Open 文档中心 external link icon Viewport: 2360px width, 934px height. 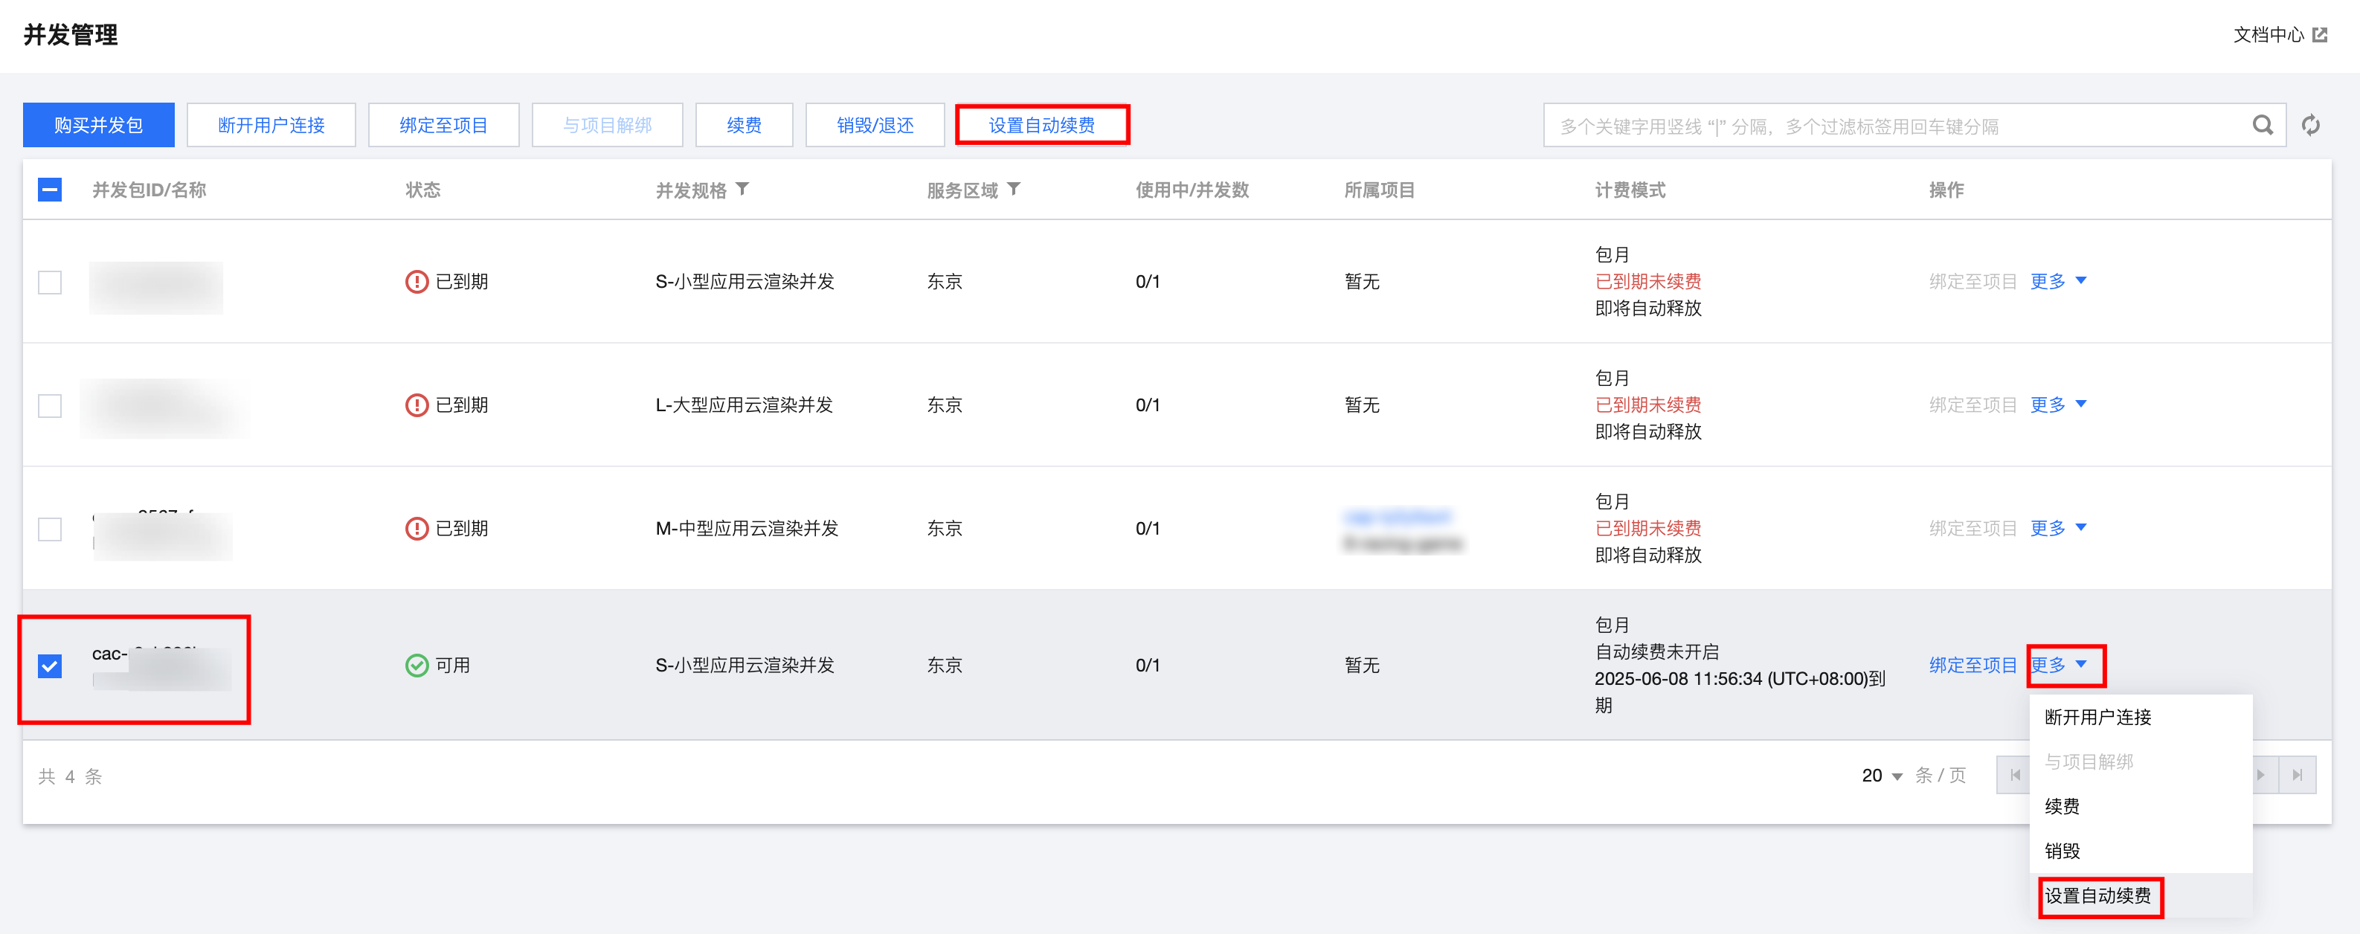click(x=2321, y=35)
